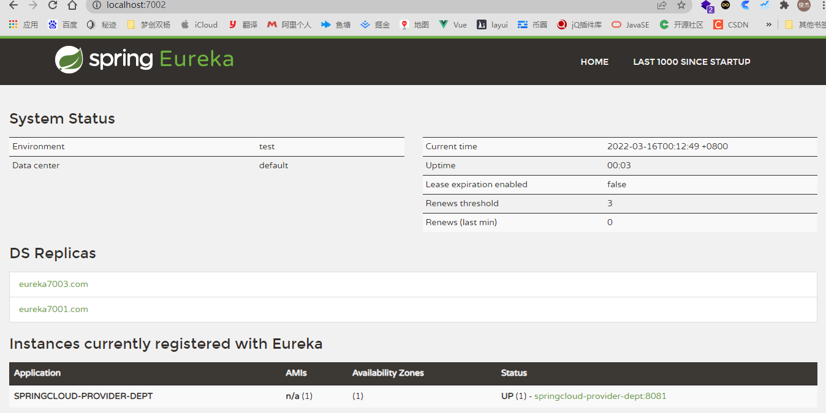The image size is (826, 413).
Task: Select the Environment value 'test'
Action: click(267, 146)
